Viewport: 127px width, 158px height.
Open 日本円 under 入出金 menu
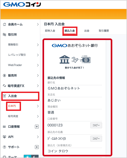(12, 106)
